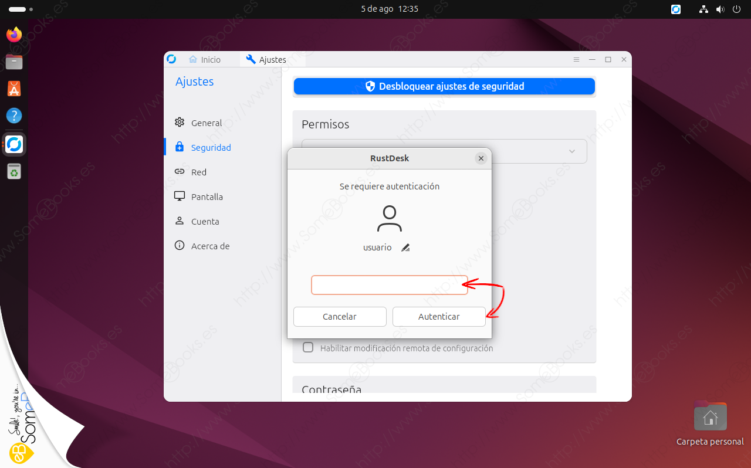
Task: Open the network status icon in top bar
Action: [x=705, y=9]
